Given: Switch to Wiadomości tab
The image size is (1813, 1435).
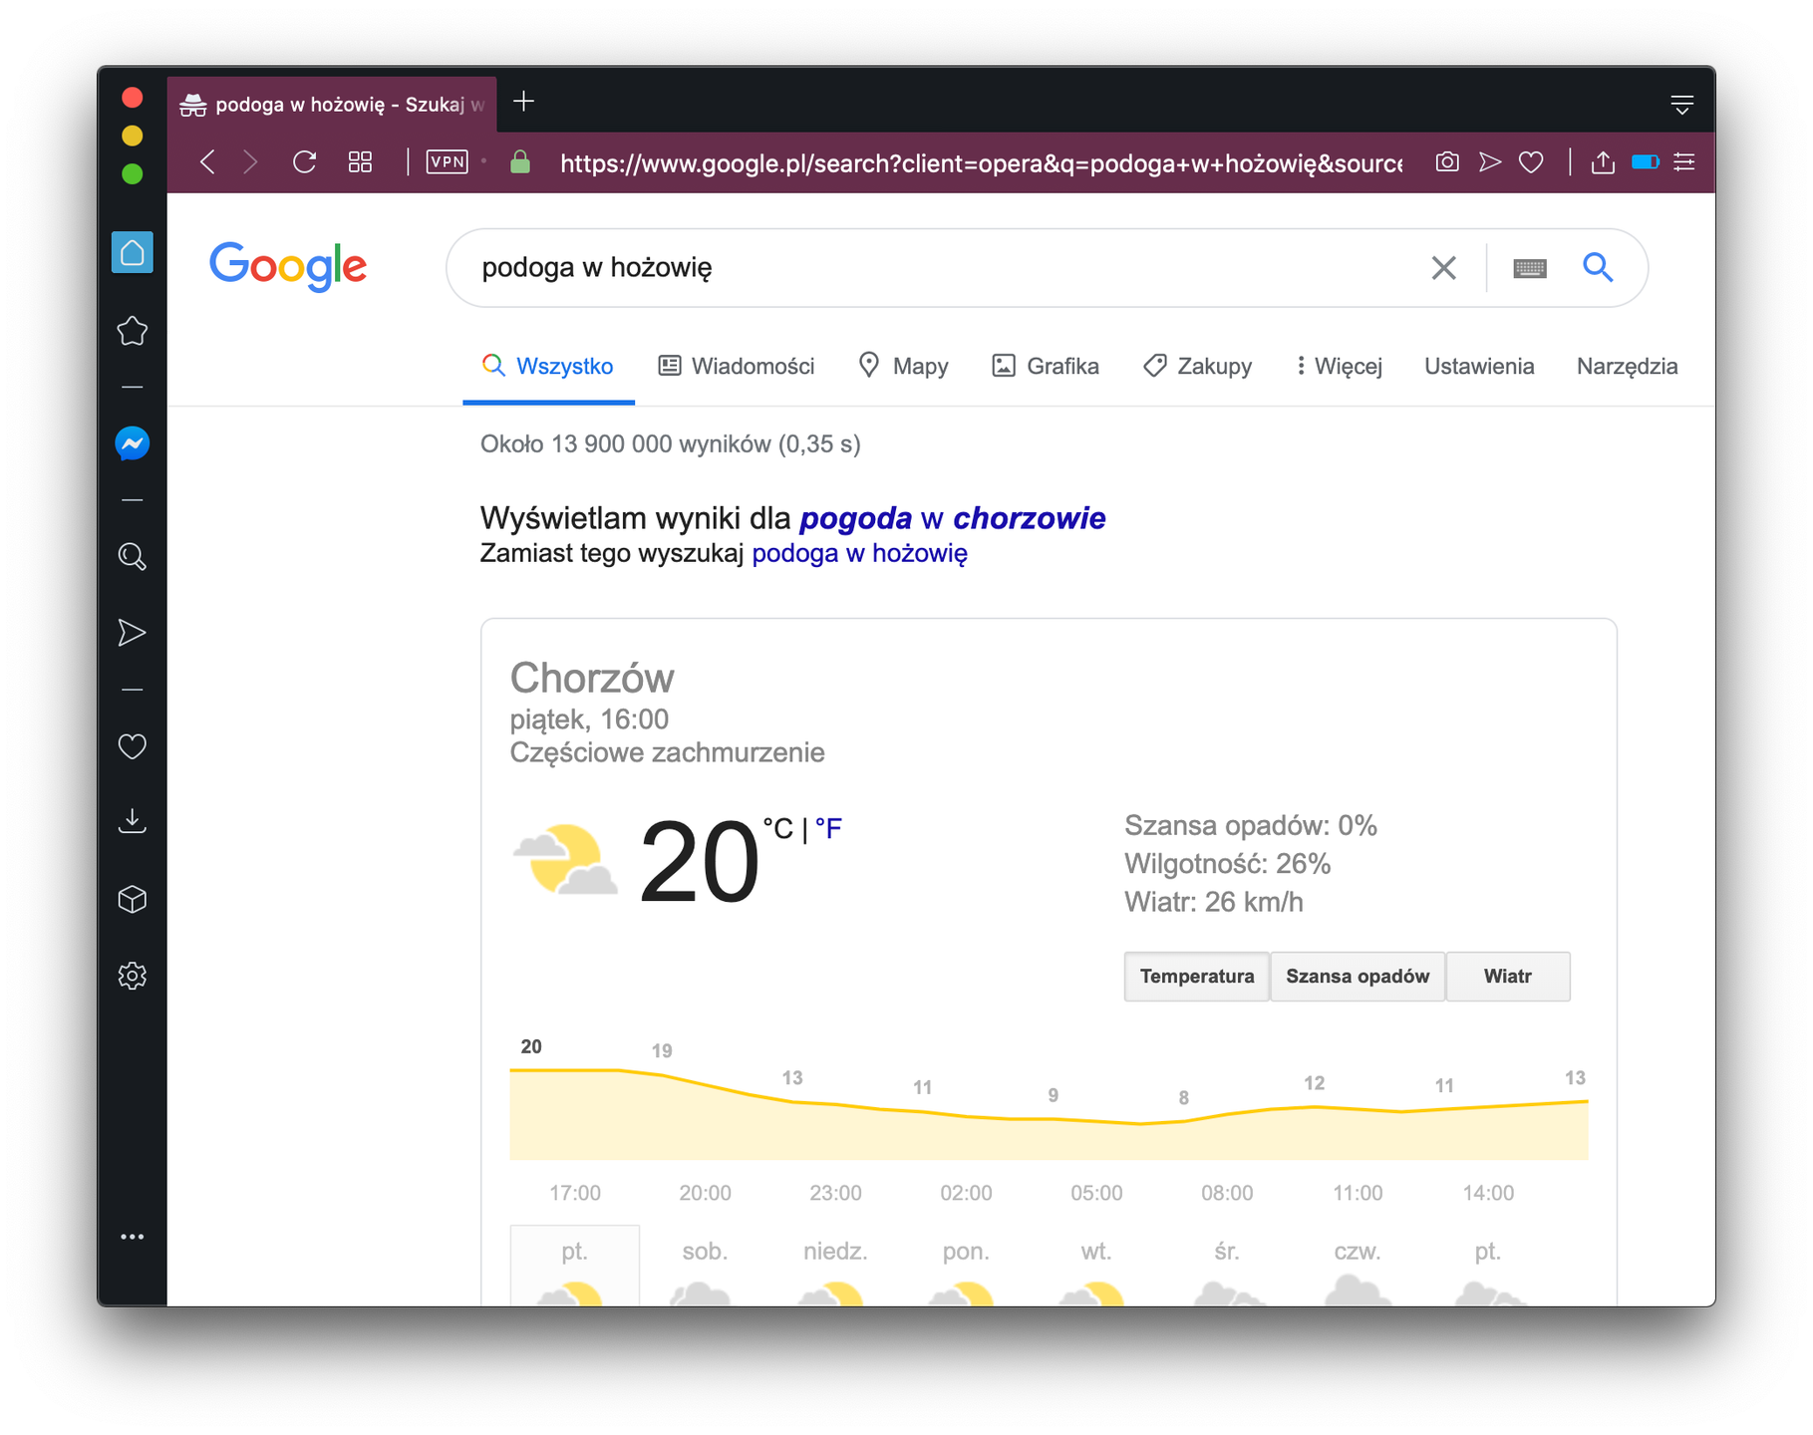Looking at the screenshot, I should (x=737, y=366).
